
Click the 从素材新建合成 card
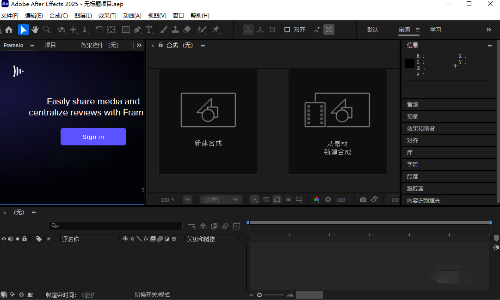tap(337, 121)
